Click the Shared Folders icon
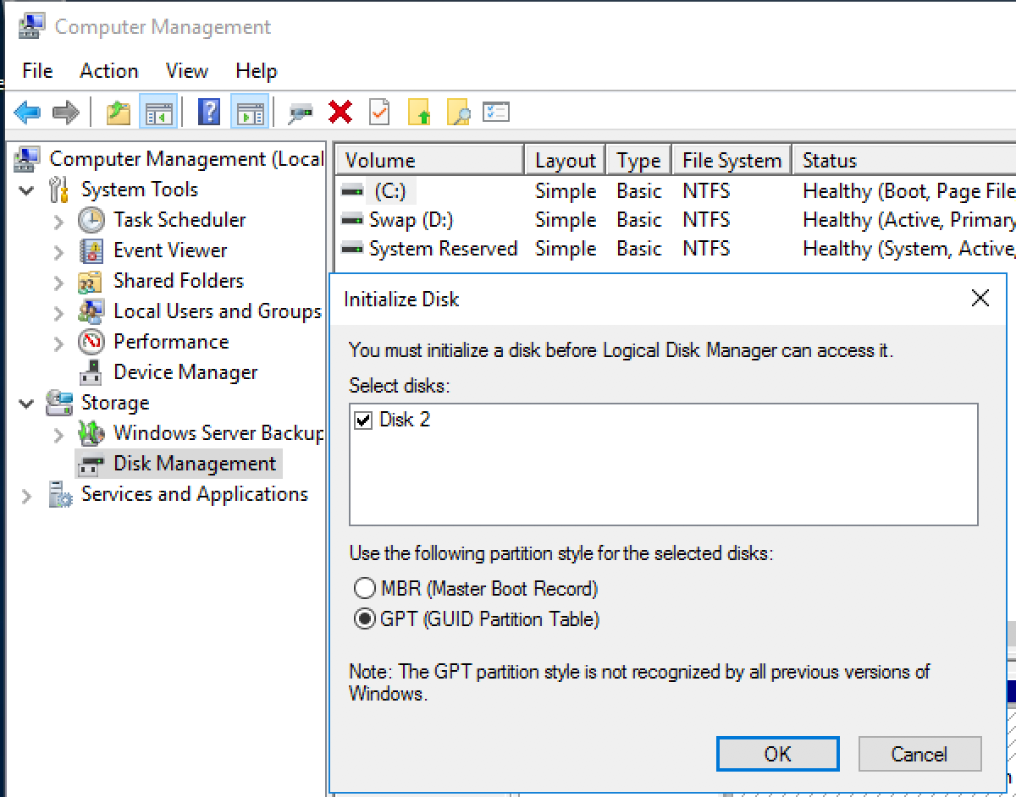Viewport: 1016px width, 797px height. click(91, 281)
